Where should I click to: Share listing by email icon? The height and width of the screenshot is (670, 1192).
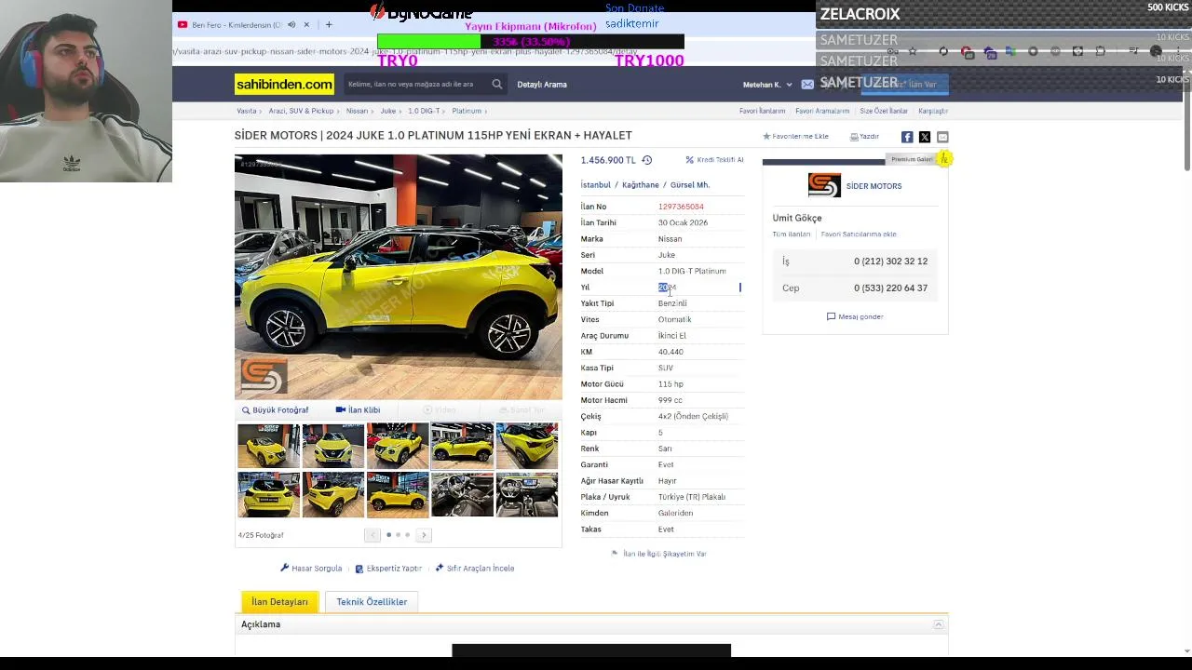coord(942,137)
